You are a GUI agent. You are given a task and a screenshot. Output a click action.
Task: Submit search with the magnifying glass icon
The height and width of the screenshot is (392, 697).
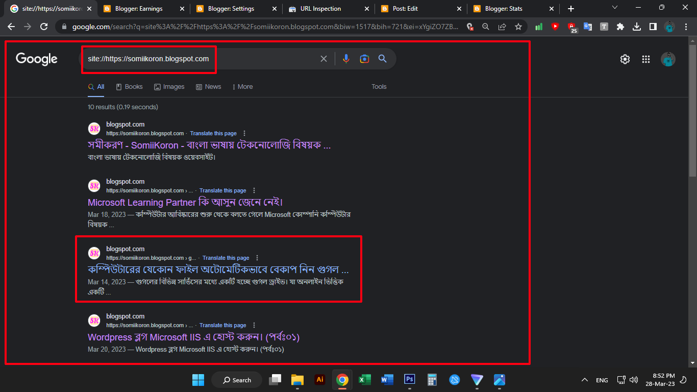(383, 59)
